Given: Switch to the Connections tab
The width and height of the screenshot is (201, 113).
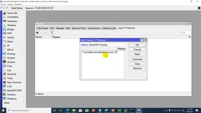Looking at the screenshot, I should point(94,28).
